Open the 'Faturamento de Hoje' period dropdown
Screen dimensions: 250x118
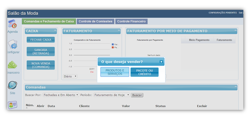coord(112,95)
